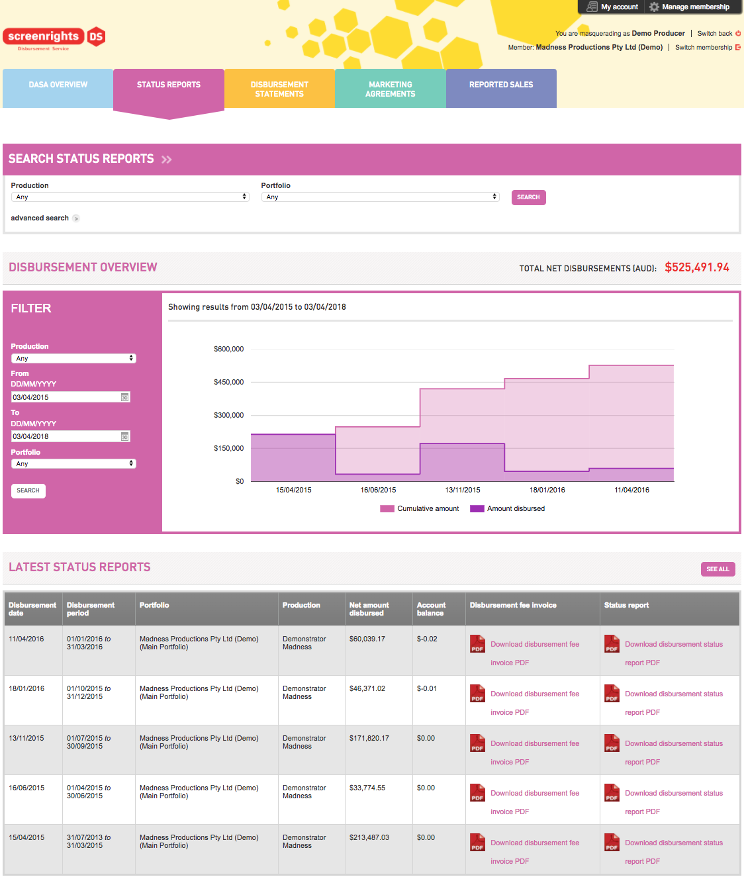Click the Switch membership link
This screenshot has width=744, height=879.
pyautogui.click(x=704, y=48)
